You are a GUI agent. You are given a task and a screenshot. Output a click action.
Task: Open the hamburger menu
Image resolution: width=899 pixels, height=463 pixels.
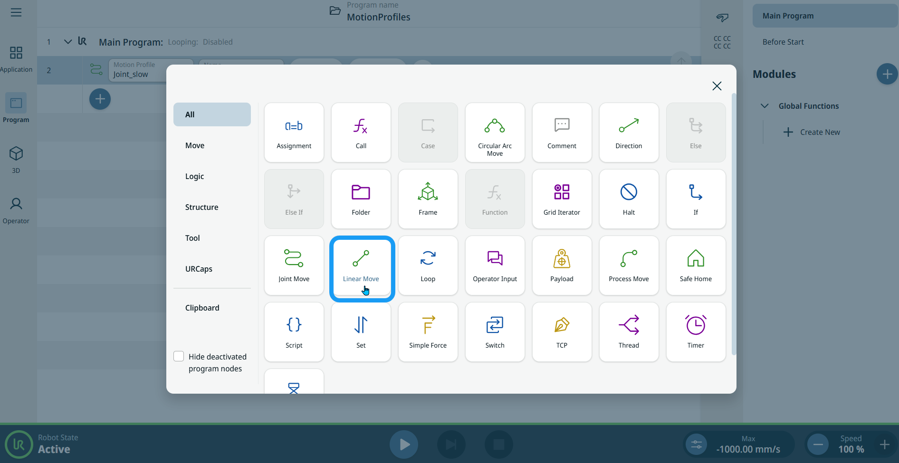click(16, 12)
